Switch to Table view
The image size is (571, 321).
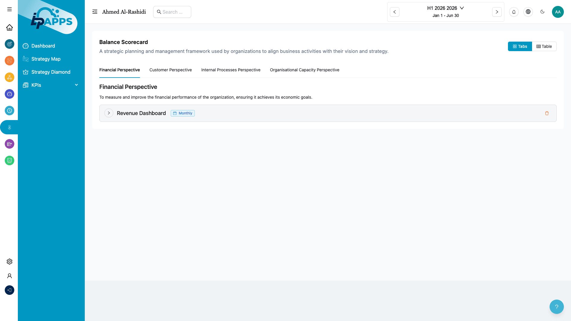pos(544,46)
